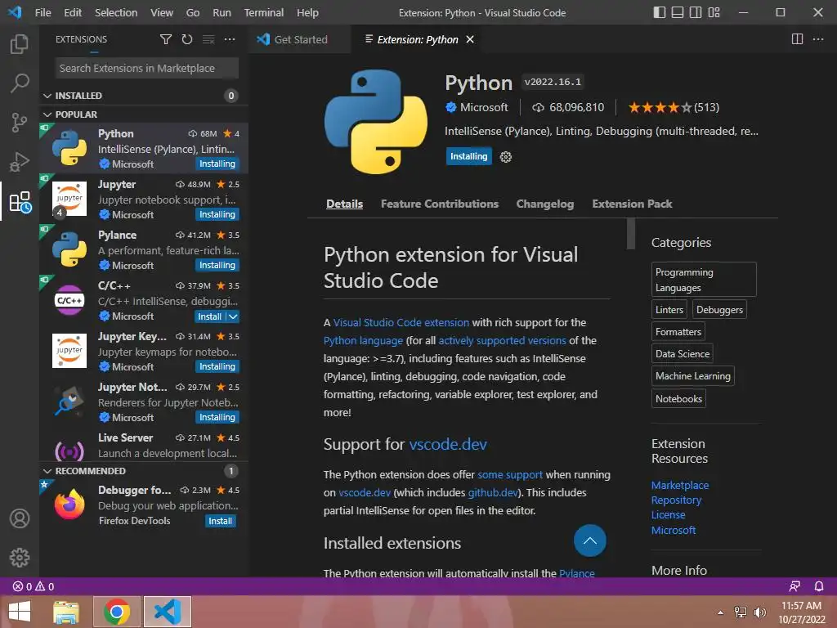
Task: Select the Details tab
Action: pyautogui.click(x=344, y=204)
